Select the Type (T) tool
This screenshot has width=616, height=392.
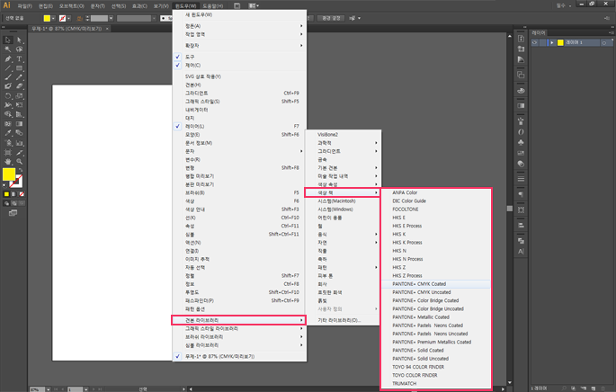pyautogui.click(x=19, y=59)
